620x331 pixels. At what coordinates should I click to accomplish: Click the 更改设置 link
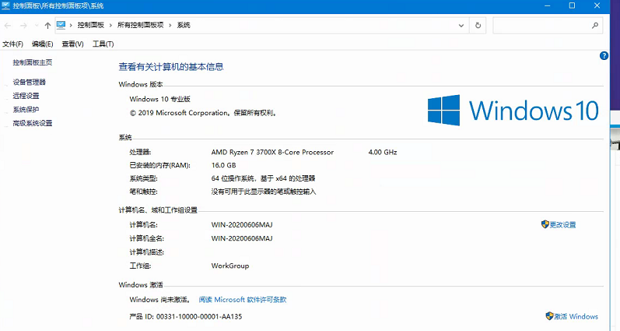562,225
